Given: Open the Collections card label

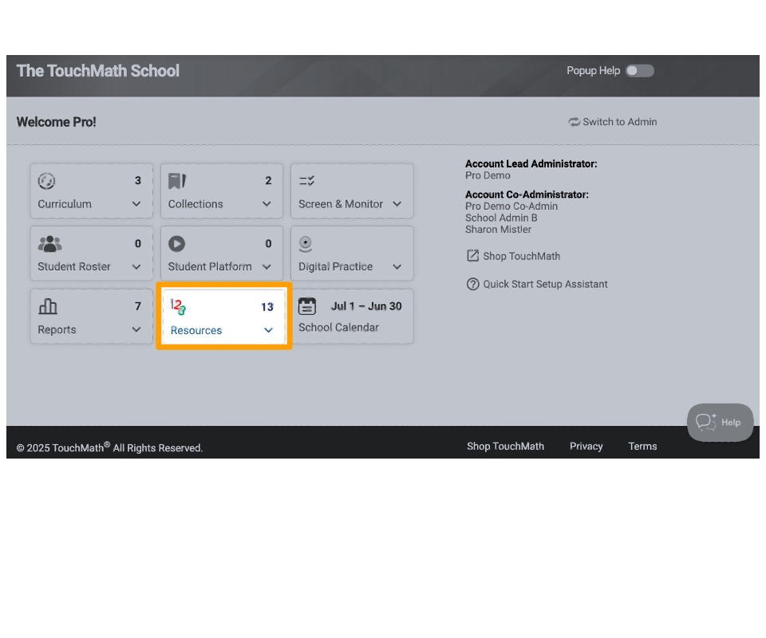Looking at the screenshot, I should [x=195, y=204].
